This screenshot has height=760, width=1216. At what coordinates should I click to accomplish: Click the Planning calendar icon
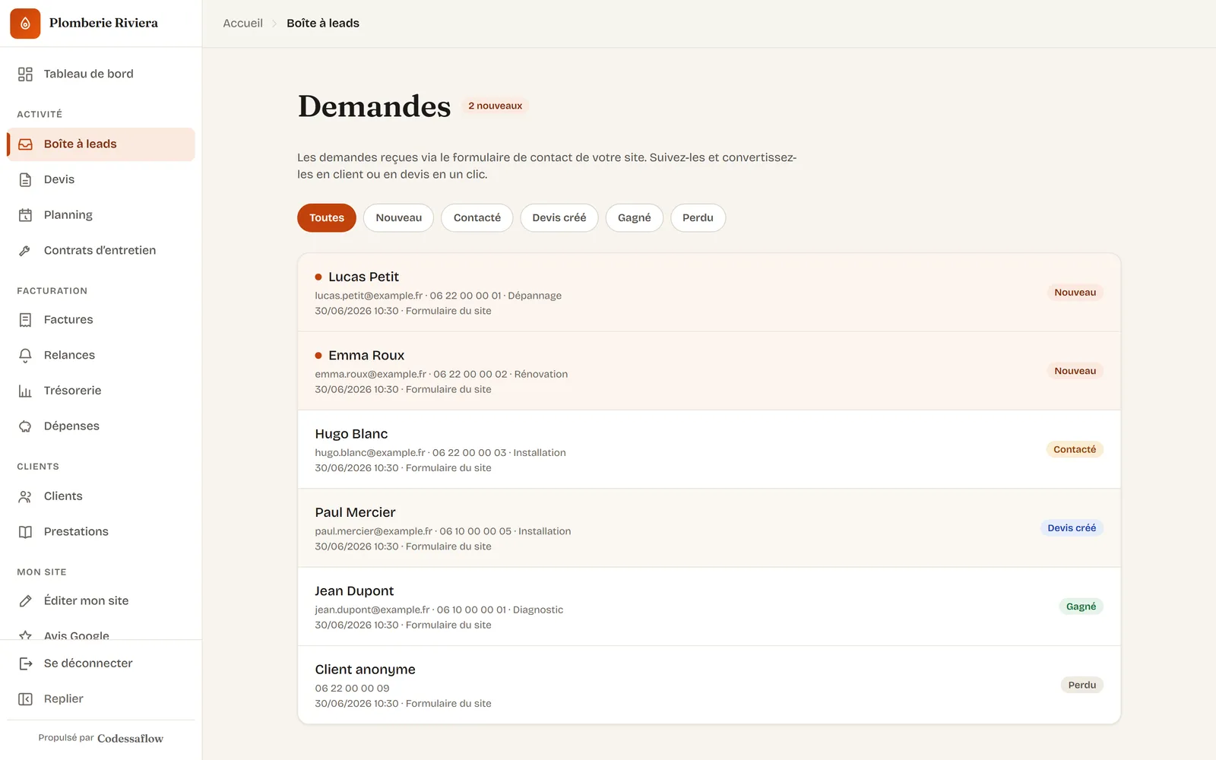(25, 215)
